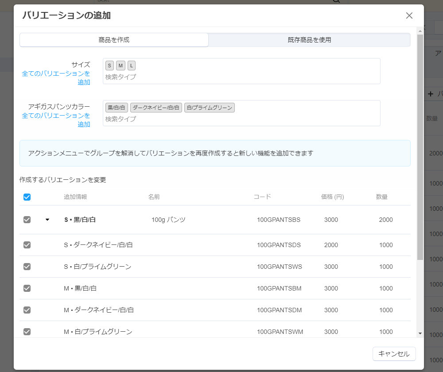This screenshot has width=443, height=372.
Task: Click the dialog vertical scrollbar thumb
Action: coord(420,147)
